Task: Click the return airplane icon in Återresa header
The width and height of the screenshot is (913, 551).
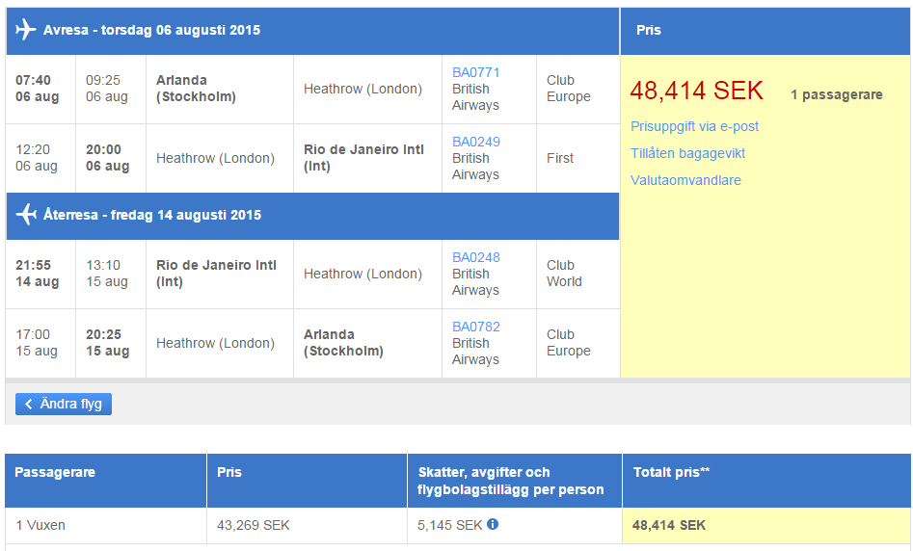Action: 26,215
